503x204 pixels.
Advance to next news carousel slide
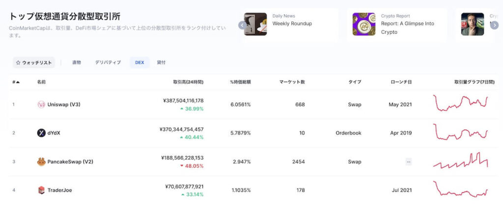click(494, 25)
